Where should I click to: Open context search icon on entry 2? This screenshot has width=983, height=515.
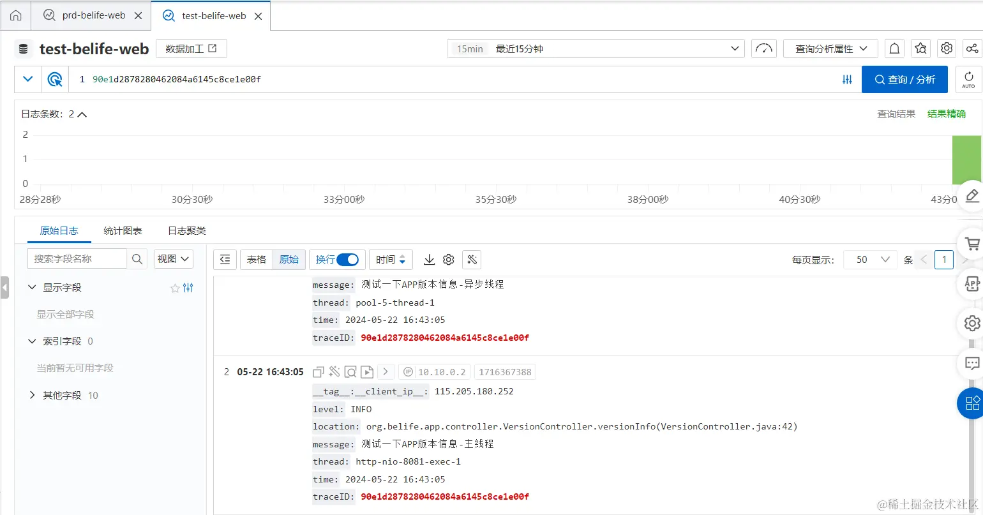click(350, 371)
